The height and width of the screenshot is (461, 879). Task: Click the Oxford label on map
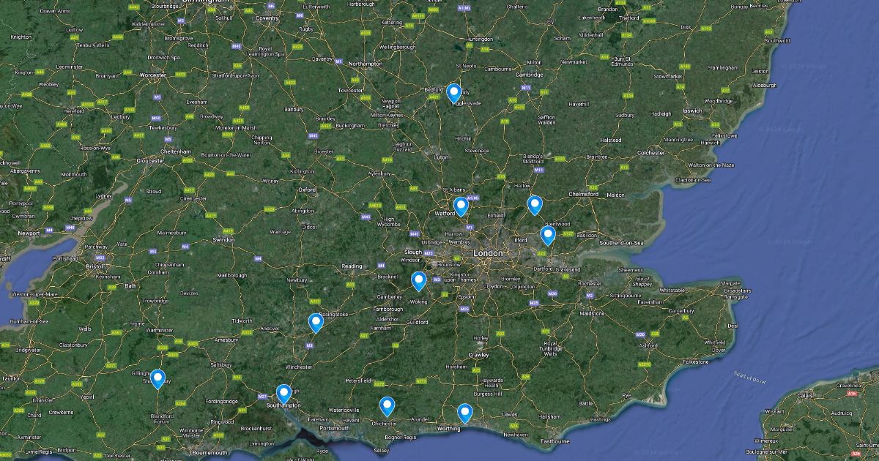(306, 190)
